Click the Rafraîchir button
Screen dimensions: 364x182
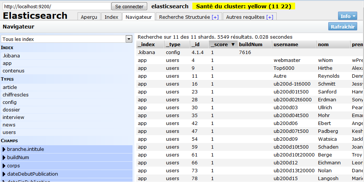click(x=342, y=27)
